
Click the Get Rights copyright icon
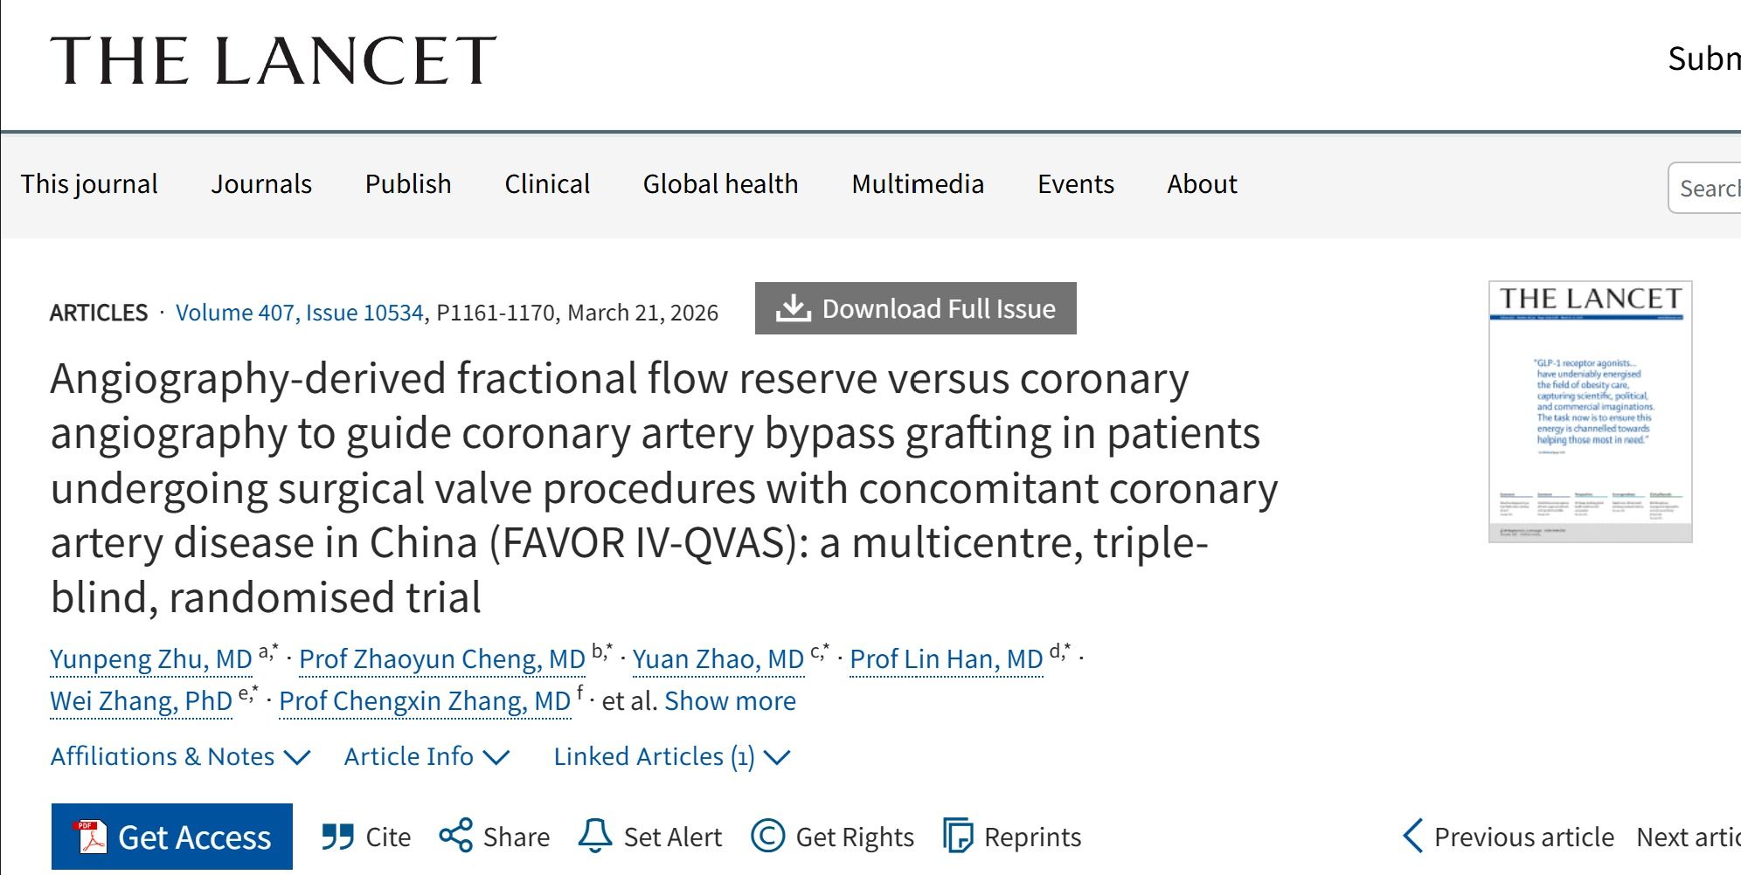pyautogui.click(x=768, y=836)
